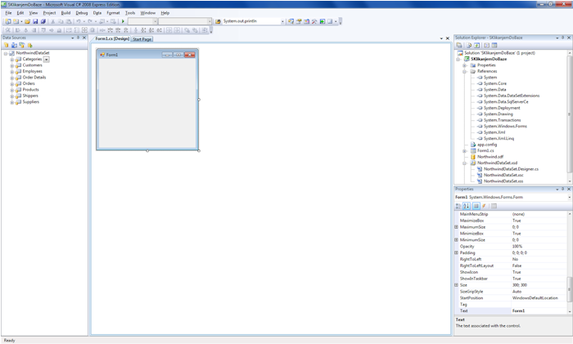Click the Save All toolbar icon
Screen dimensions: 573x344
pyautogui.click(x=43, y=22)
